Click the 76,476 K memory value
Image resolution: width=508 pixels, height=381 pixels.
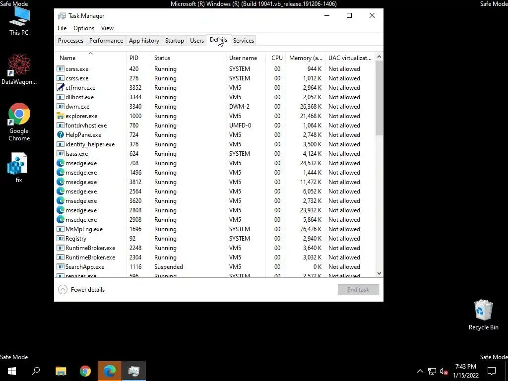(311, 229)
